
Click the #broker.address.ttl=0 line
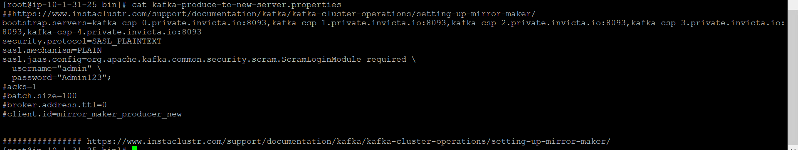tap(54, 105)
